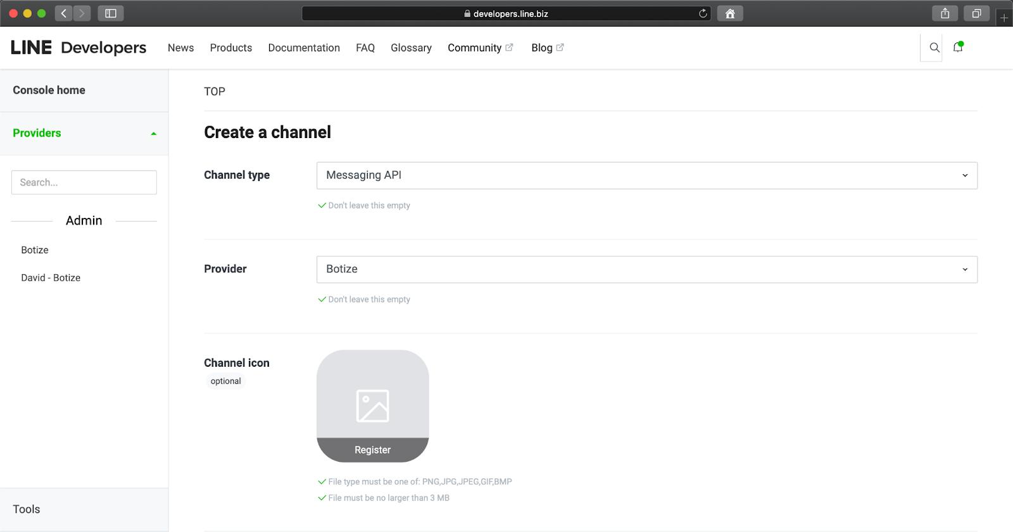Click the LINE Developers logo
Image resolution: width=1013 pixels, height=532 pixels.
[79, 47]
